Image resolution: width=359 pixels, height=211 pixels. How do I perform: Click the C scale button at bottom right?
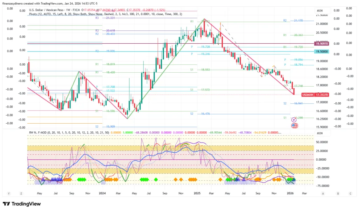coord(350,193)
